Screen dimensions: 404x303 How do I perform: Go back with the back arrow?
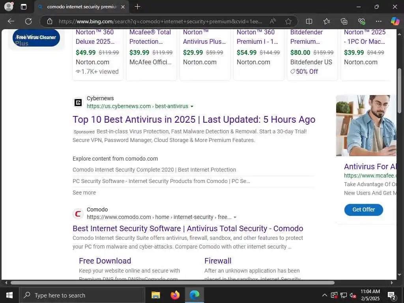click(x=11, y=21)
